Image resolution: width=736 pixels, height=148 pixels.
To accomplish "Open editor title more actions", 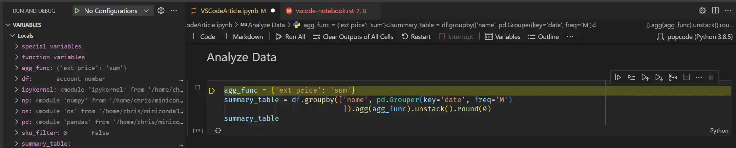I will pos(728,10).
